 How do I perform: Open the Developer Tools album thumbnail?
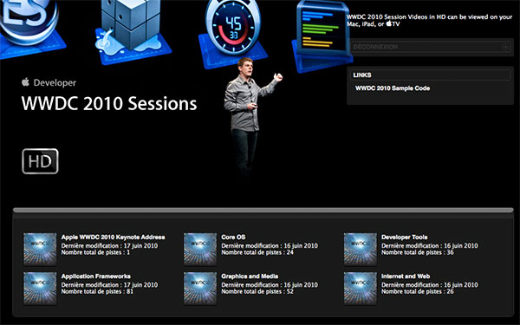[x=361, y=249]
